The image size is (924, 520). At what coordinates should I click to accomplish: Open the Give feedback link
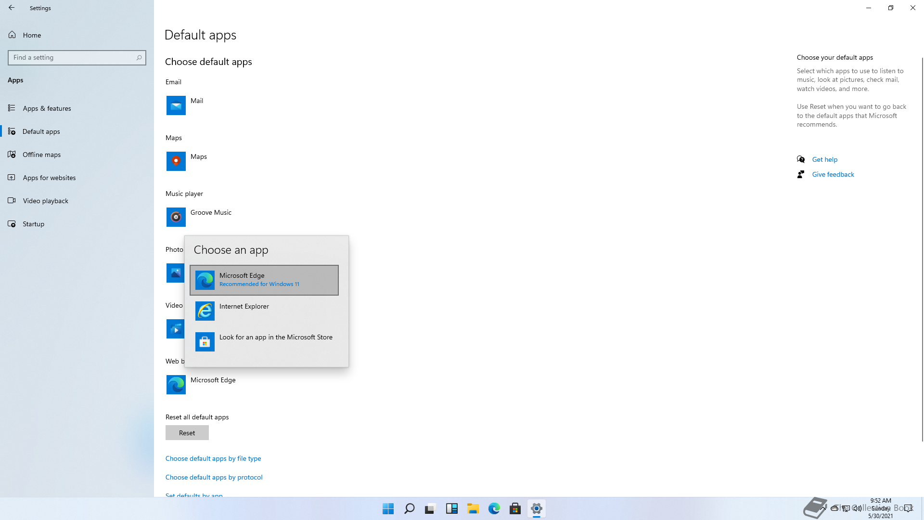[833, 174]
